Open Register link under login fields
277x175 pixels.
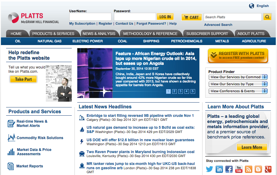point(105,23)
